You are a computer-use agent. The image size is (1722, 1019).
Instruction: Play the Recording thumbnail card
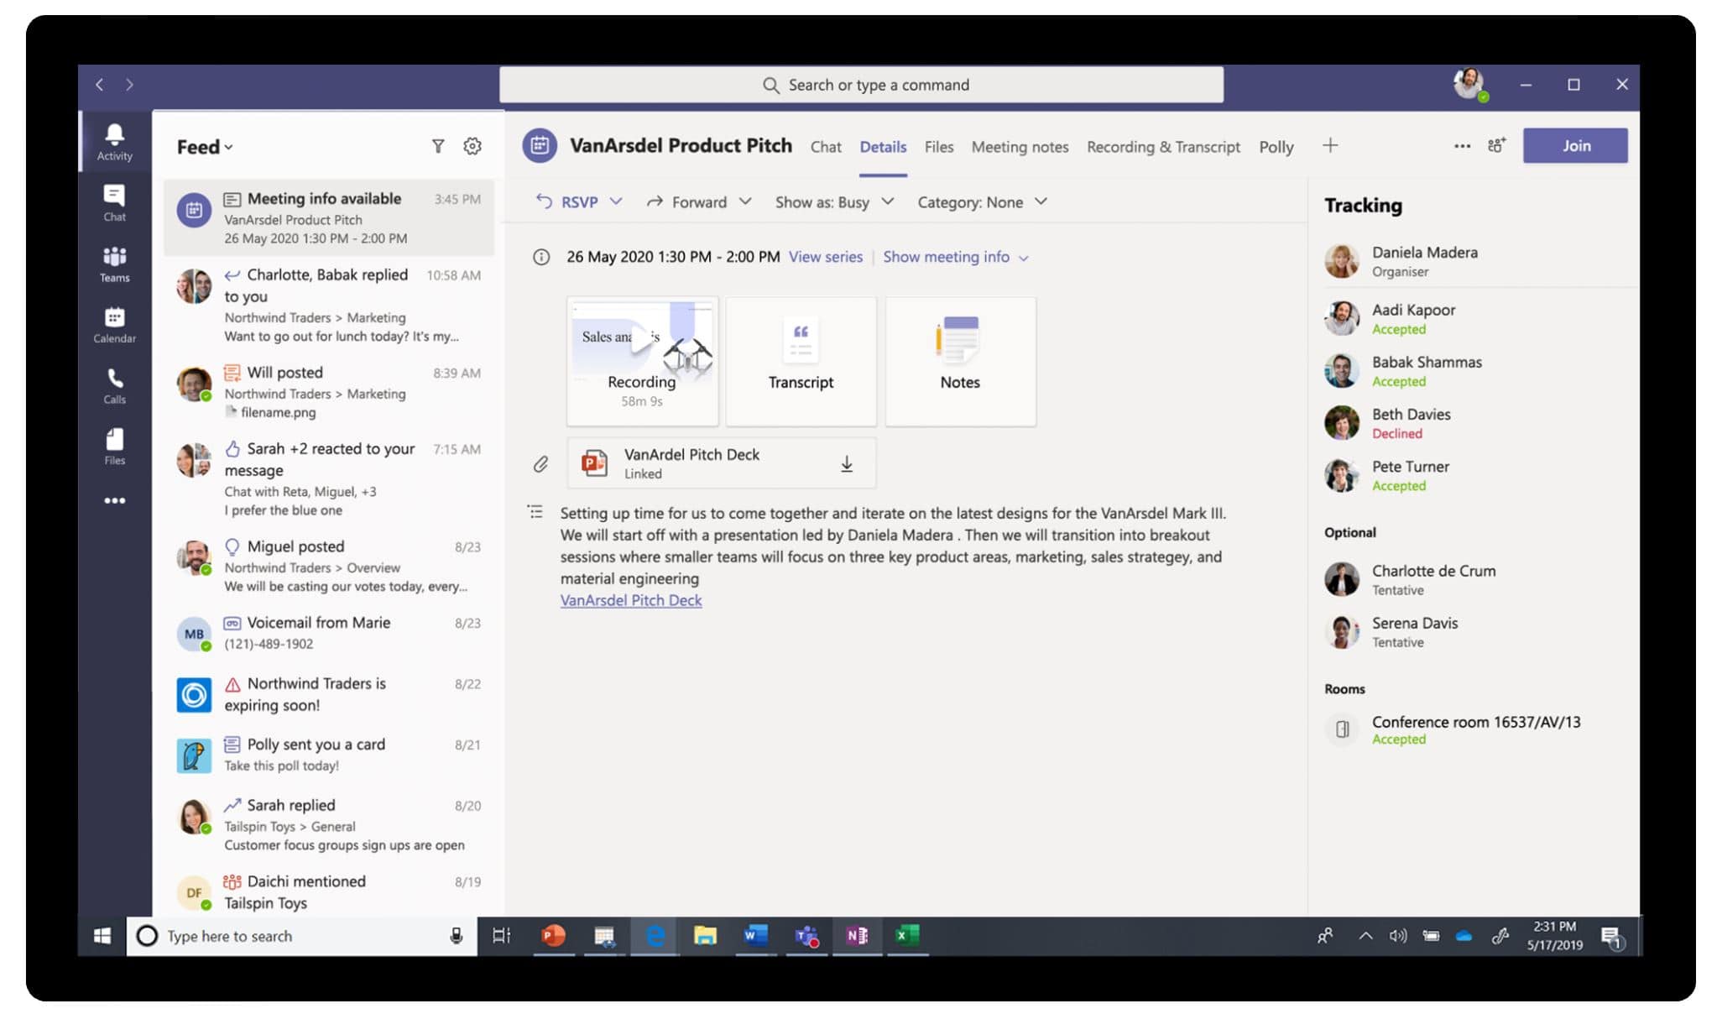pyautogui.click(x=642, y=361)
